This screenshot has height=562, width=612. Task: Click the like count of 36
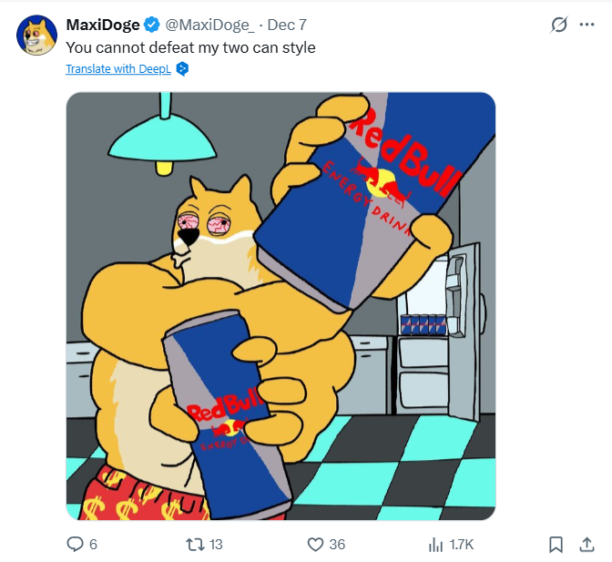tap(337, 545)
